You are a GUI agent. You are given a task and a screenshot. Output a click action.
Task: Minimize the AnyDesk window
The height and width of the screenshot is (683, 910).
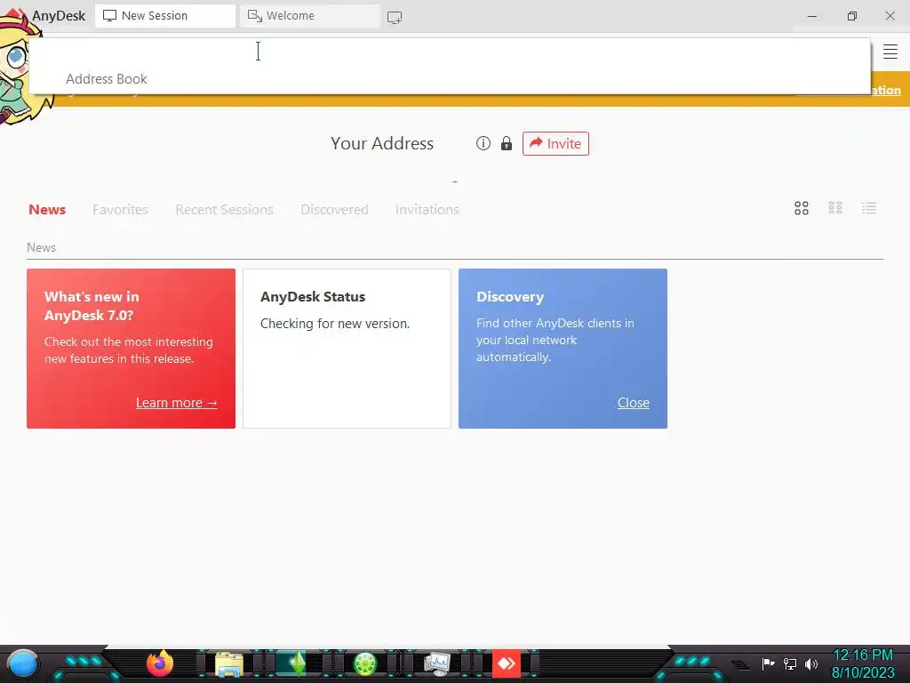[812, 16]
